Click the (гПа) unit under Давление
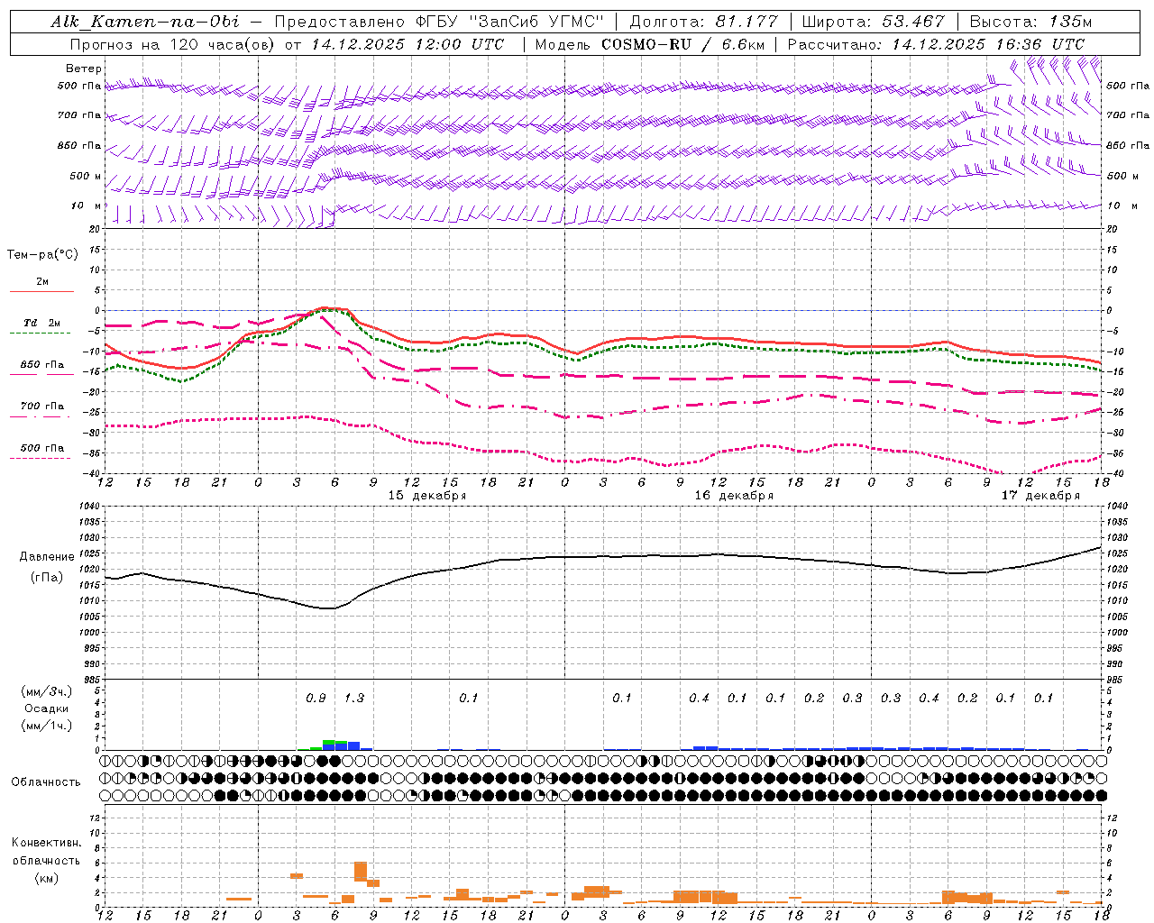The height and width of the screenshot is (923, 1154). tap(46, 578)
